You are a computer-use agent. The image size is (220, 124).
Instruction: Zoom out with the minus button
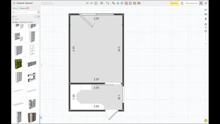206,44
